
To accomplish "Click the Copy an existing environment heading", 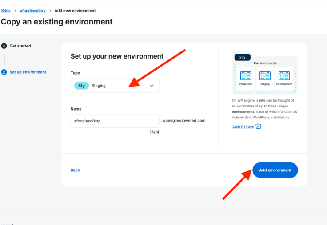I will pos(57,22).
